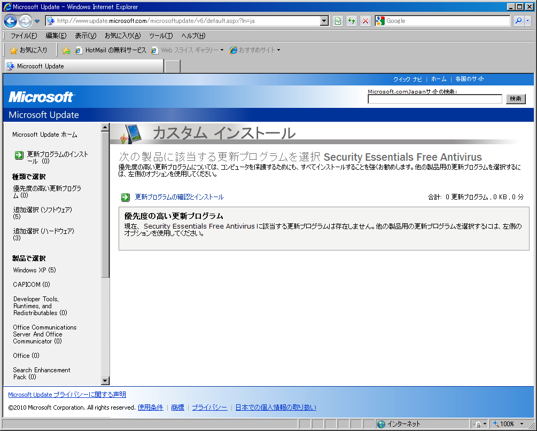
Task: Click the add to favorites star icon
Action: coord(65,50)
